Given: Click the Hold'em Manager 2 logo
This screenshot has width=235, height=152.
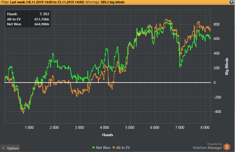Looking at the screenshot, I should [x=227, y=147].
